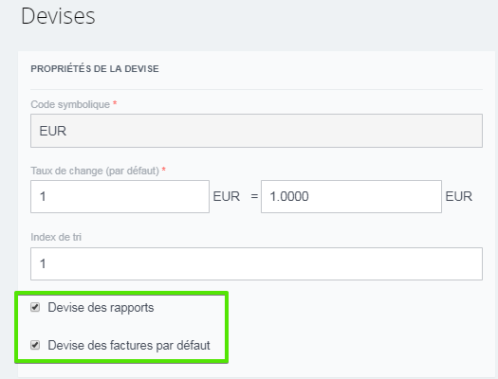This screenshot has width=498, height=379.
Task: Click the red asterisk beside Taux de change
Action: [x=163, y=170]
